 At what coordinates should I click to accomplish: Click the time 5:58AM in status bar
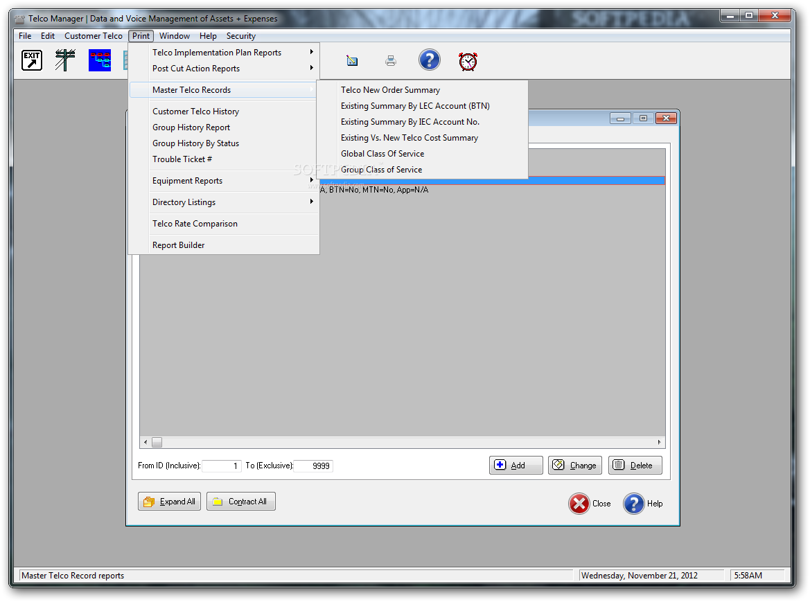tap(748, 575)
